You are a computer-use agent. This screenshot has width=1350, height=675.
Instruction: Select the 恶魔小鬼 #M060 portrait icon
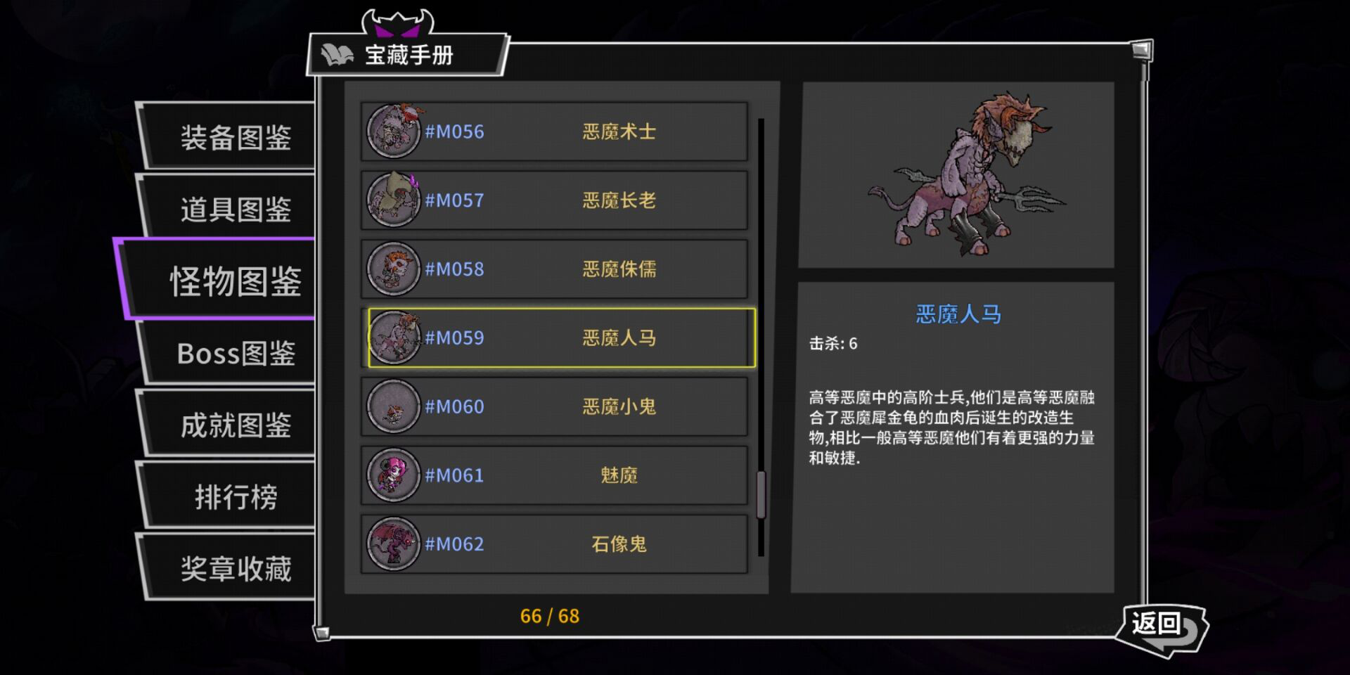pyautogui.click(x=394, y=406)
